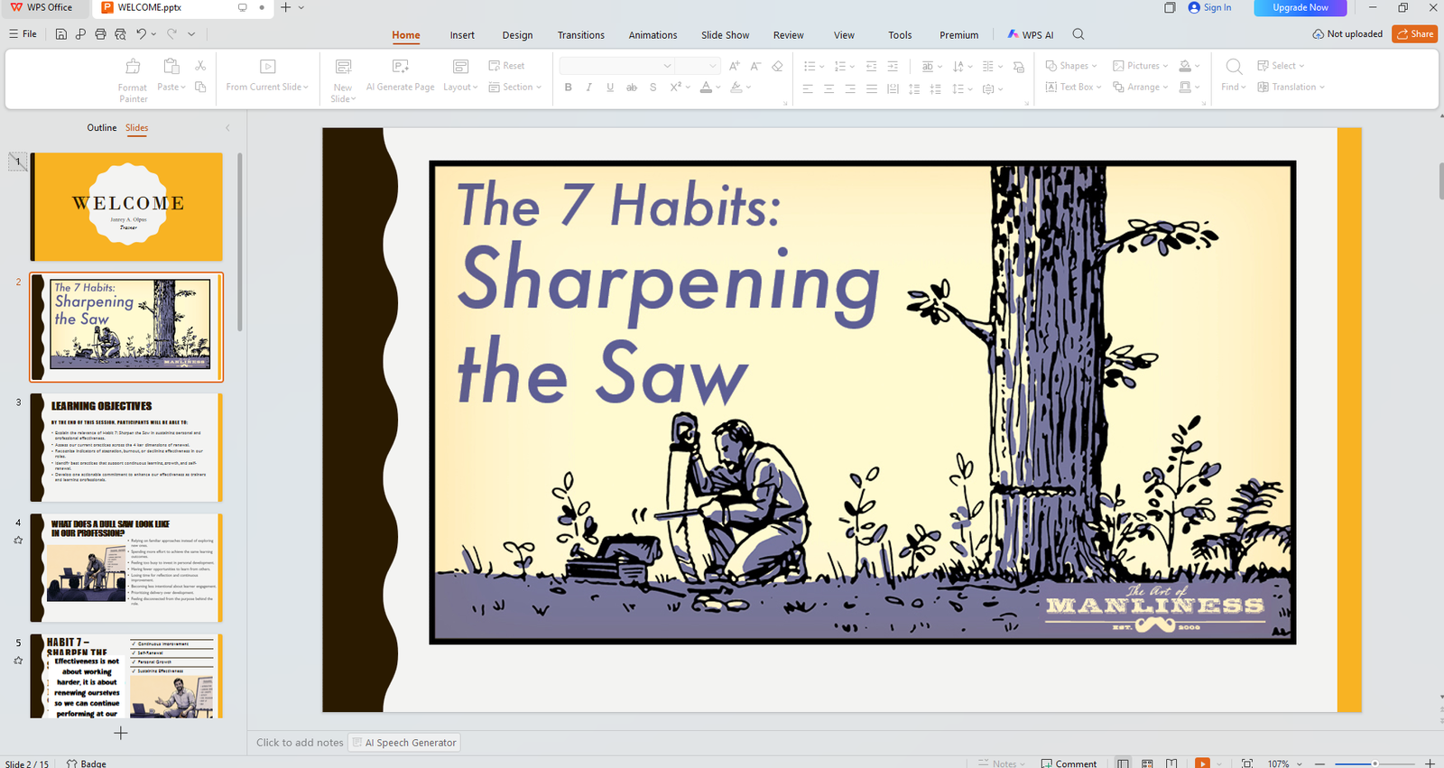Click the Format Painter tool
This screenshot has width=1444, height=768.
point(133,80)
